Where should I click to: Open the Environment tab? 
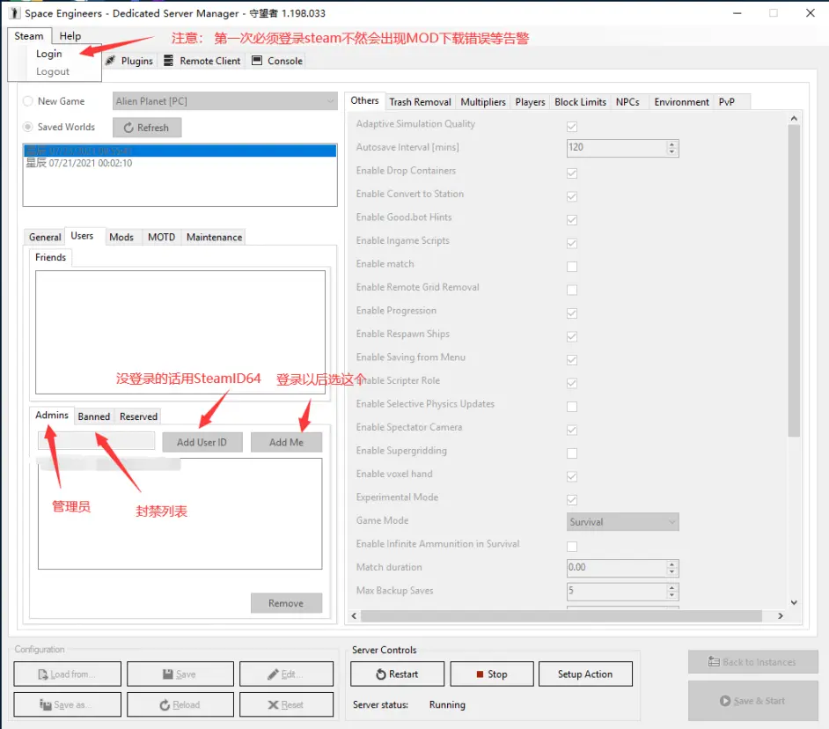(681, 101)
